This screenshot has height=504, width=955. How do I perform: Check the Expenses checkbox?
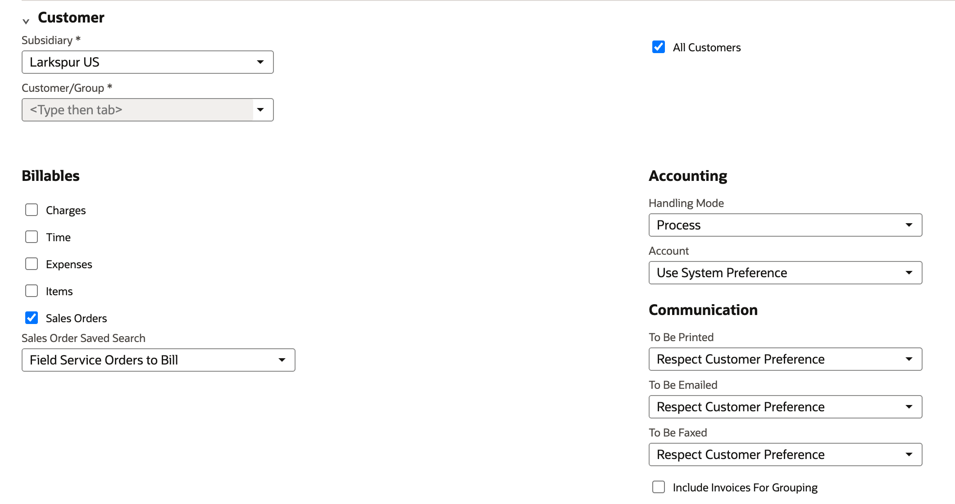click(x=32, y=264)
